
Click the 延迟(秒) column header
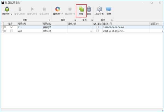pyautogui.click(x=157, y=24)
